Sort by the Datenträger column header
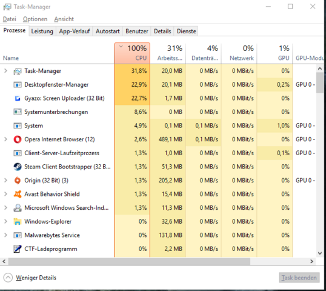Viewport: 326px width, 291px height. pos(204,53)
